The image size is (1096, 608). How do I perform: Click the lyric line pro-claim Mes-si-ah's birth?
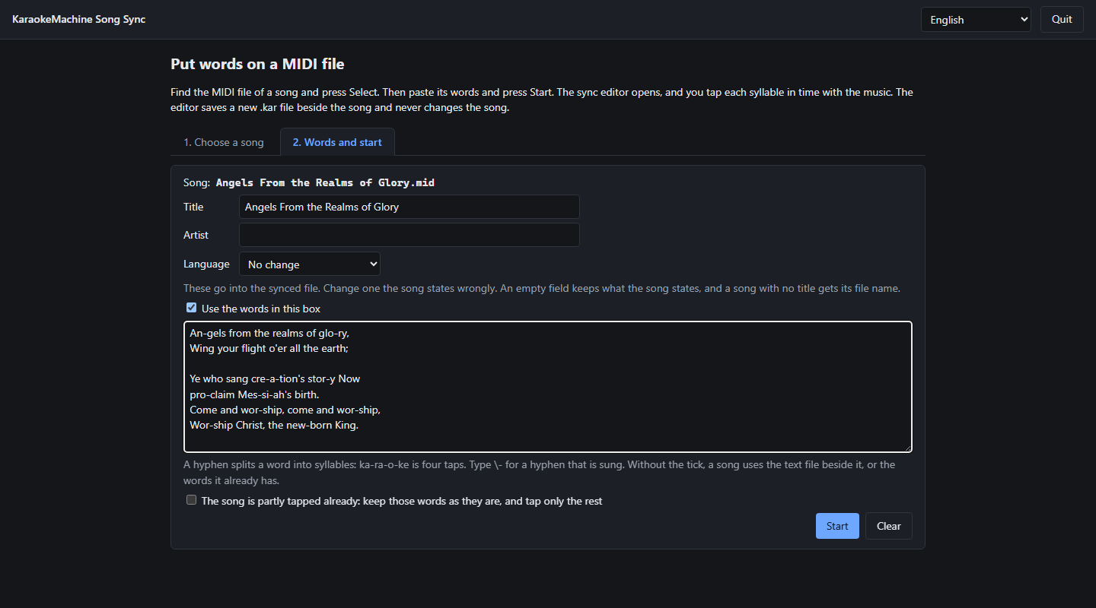255,394
